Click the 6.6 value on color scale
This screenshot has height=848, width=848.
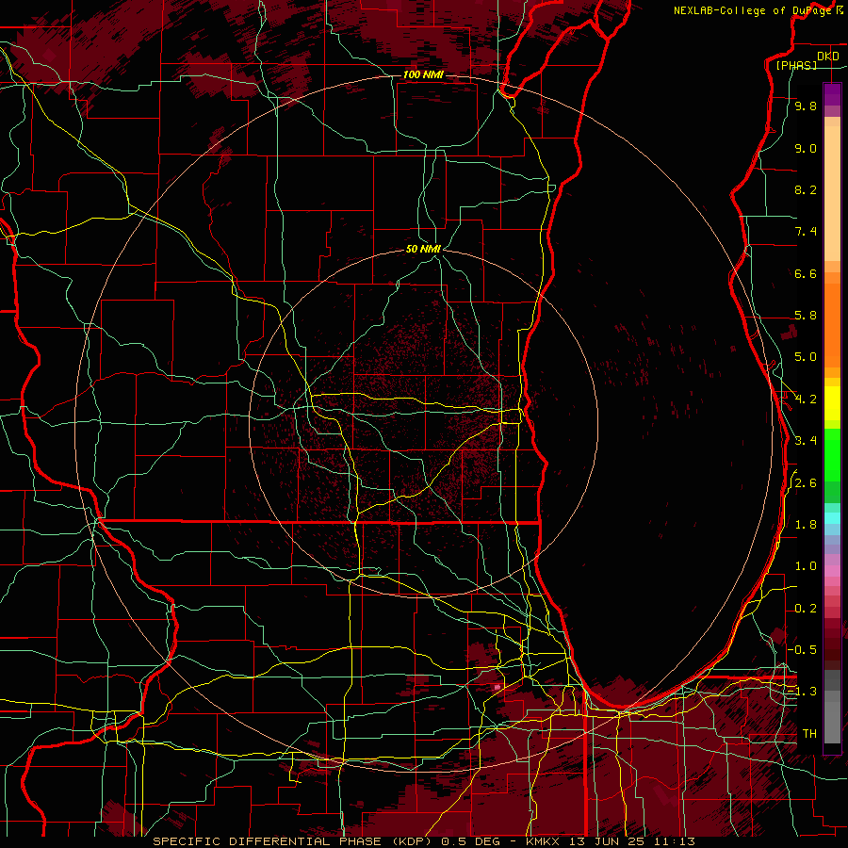point(806,273)
